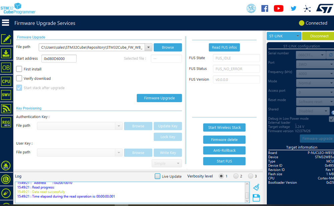Select verbosity level 2
This screenshot has width=334, height=206.
click(236, 176)
